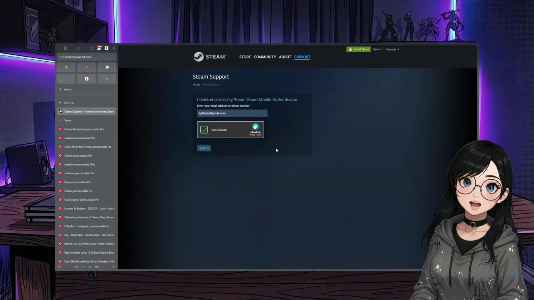Open Chibi Anime Emotes of Gamer Guy tab

pyautogui.click(x=86, y=217)
